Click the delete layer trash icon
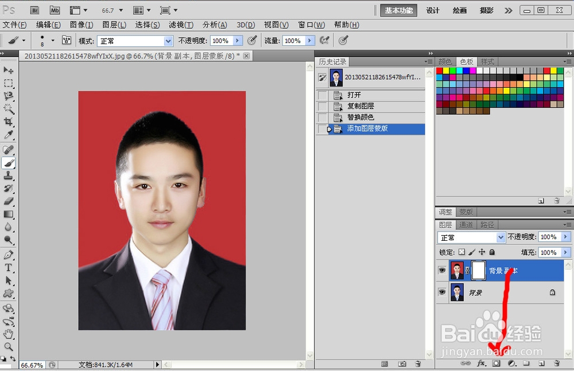This screenshot has width=574, height=371. (556, 363)
